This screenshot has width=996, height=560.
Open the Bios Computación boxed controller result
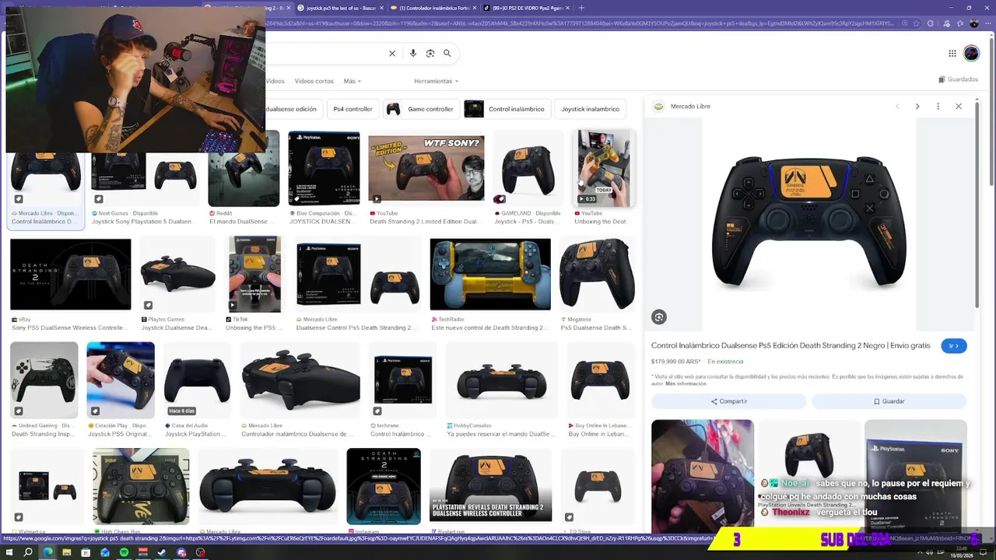324,169
